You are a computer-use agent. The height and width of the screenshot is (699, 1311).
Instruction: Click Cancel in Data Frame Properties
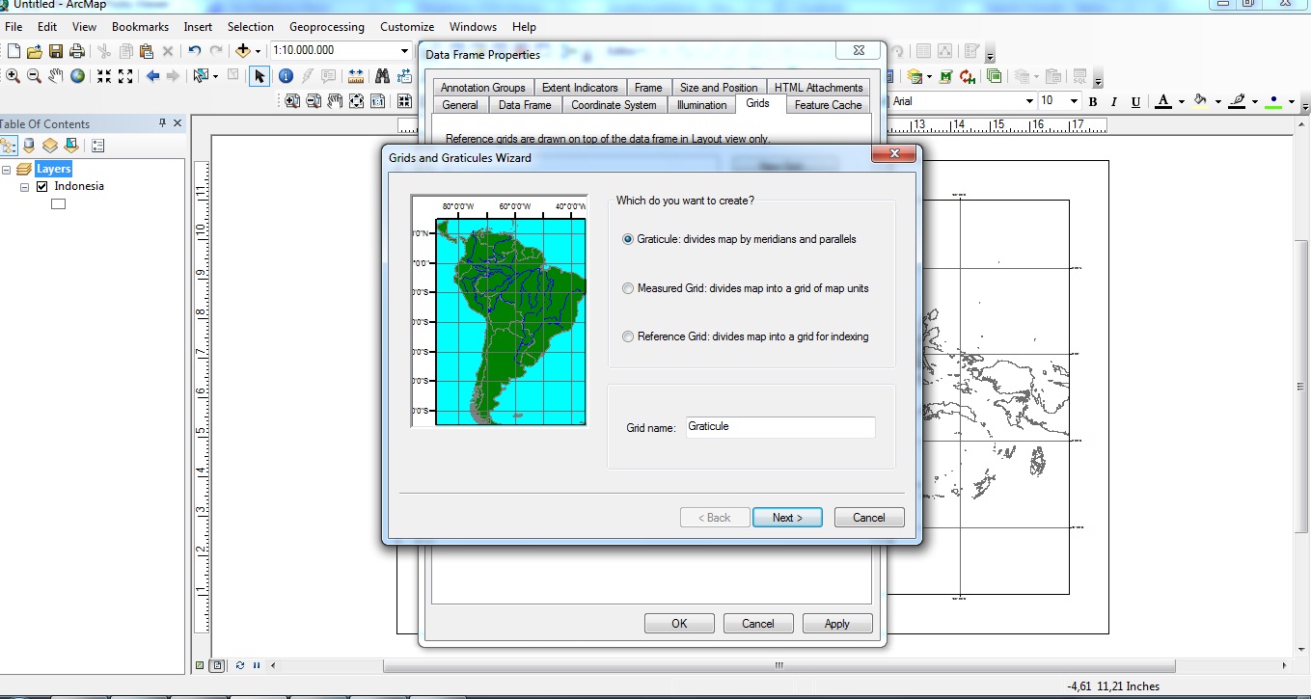pos(758,624)
